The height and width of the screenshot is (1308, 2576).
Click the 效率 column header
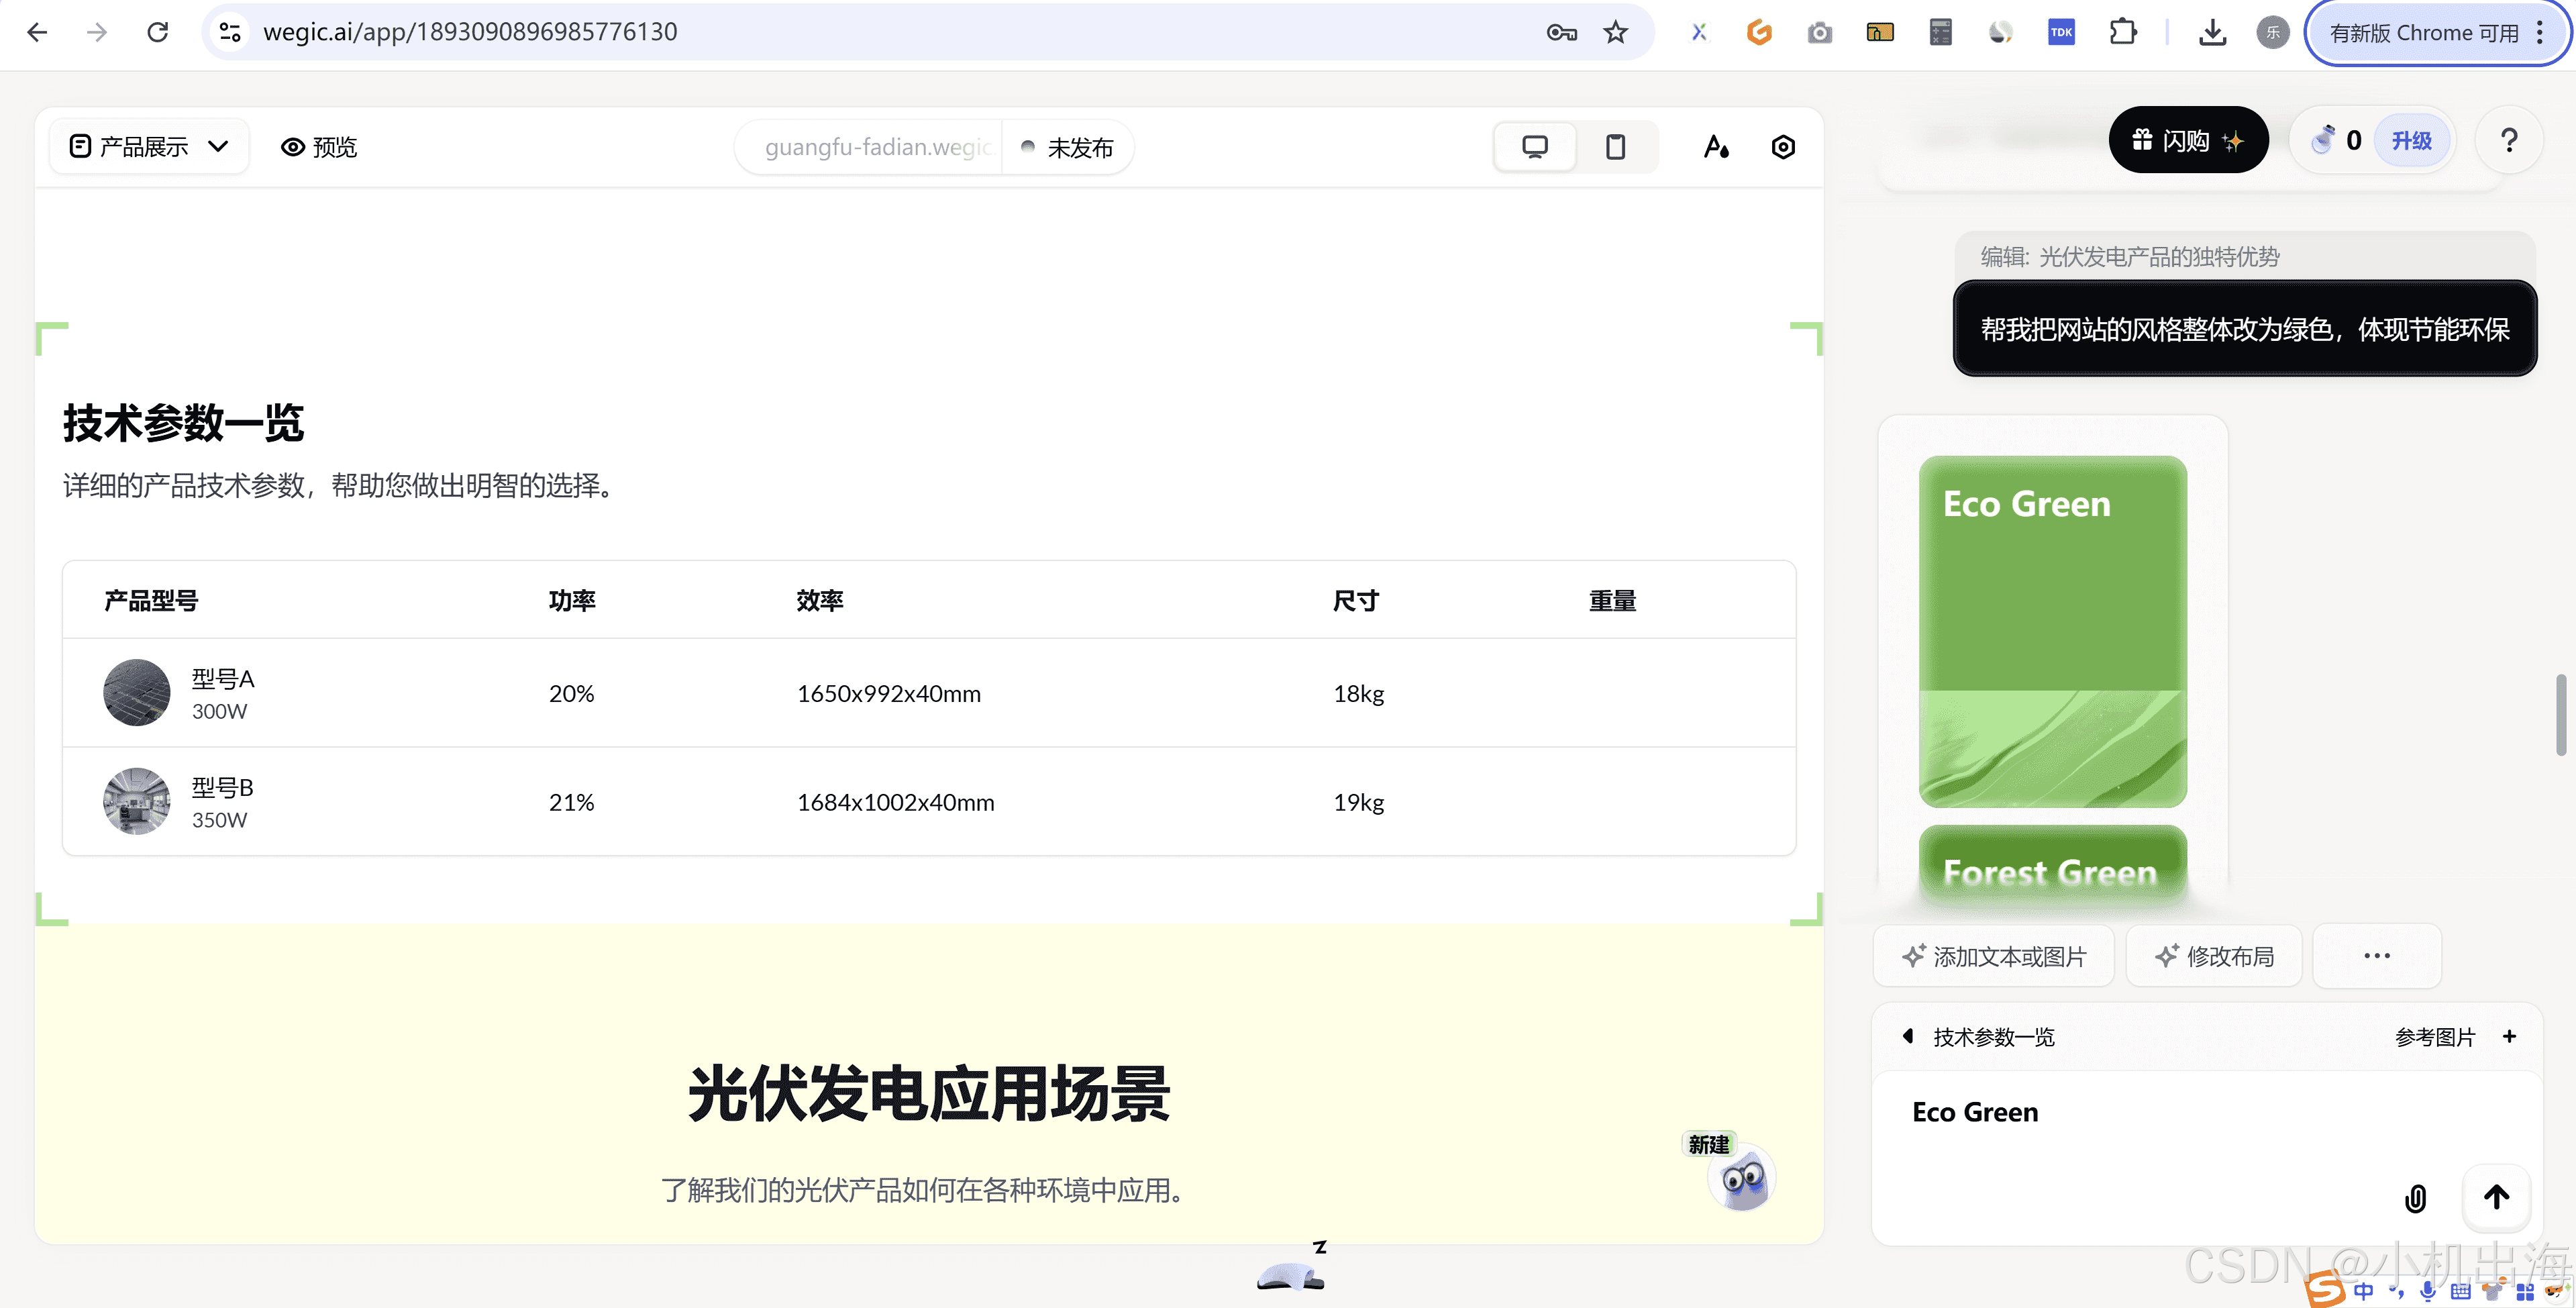[820, 600]
